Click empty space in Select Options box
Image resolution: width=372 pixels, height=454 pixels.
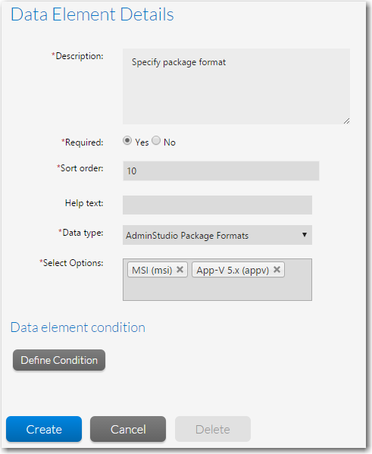[x=217, y=289]
